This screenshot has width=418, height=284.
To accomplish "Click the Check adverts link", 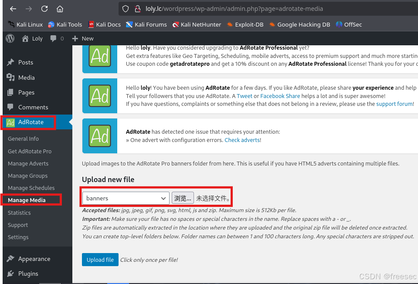I will [242, 140].
